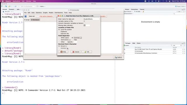The image size is (187, 105).
Task: Click the broom icon to clear environment
Action: 143,12
